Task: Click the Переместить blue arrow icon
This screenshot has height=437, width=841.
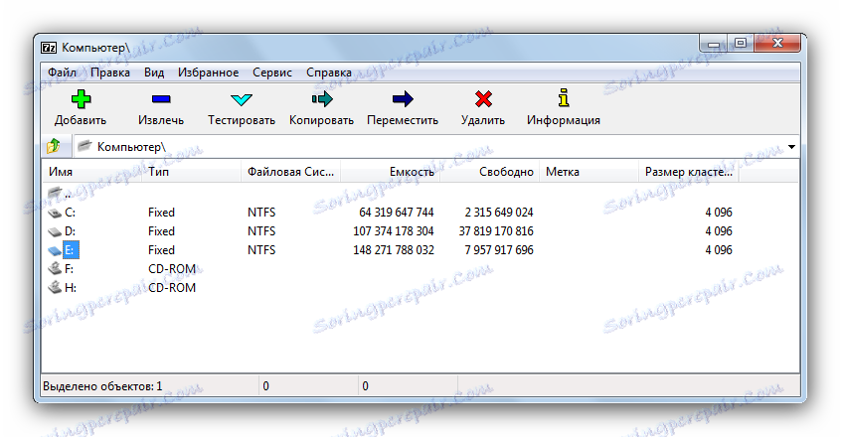Action: pyautogui.click(x=403, y=99)
